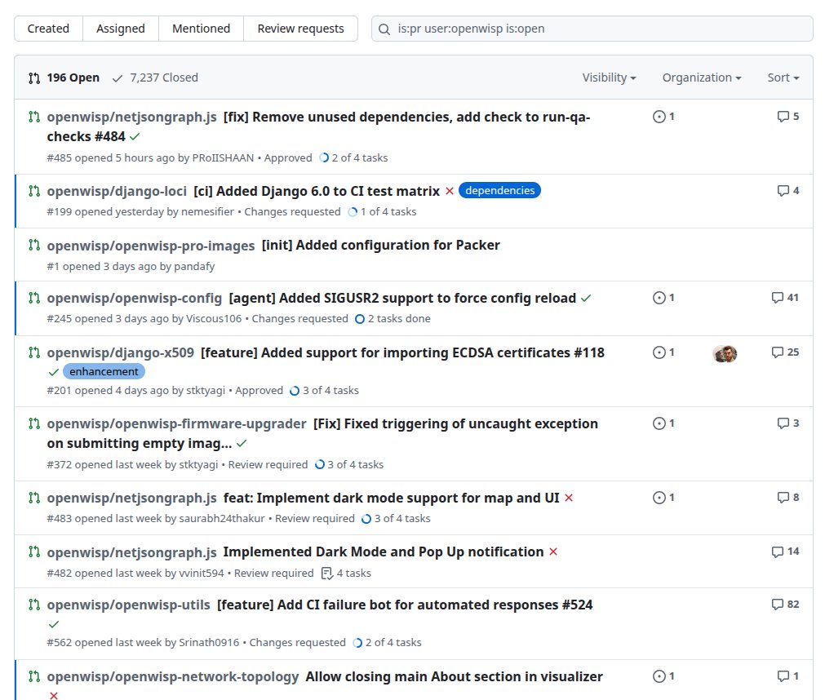Viewport: 834px width, 700px height.
Task: Open ECDSA certificates import PR
Action: coord(402,352)
